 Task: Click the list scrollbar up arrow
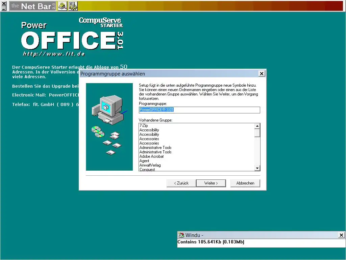coord(257,126)
